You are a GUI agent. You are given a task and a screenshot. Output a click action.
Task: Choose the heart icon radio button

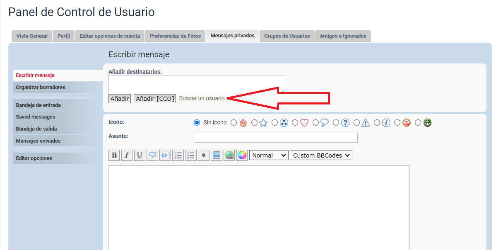pyautogui.click(x=295, y=123)
